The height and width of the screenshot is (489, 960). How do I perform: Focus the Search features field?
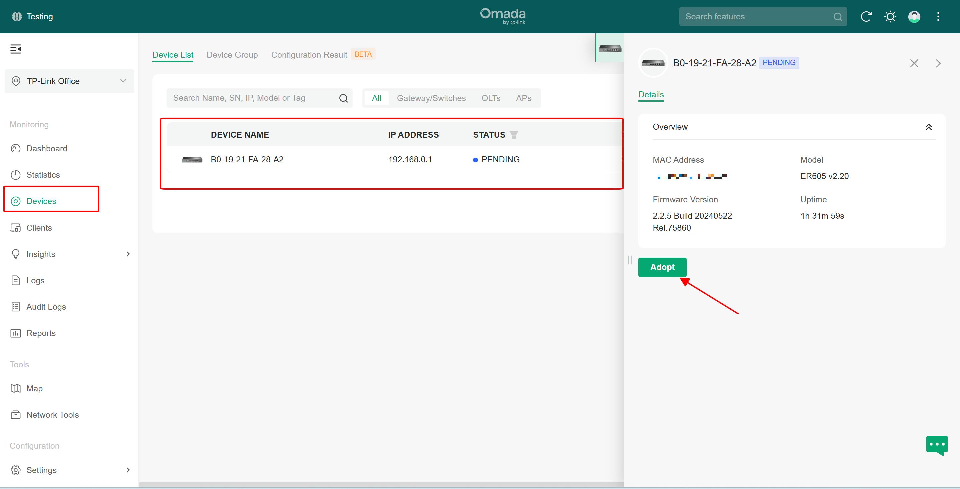(x=763, y=16)
